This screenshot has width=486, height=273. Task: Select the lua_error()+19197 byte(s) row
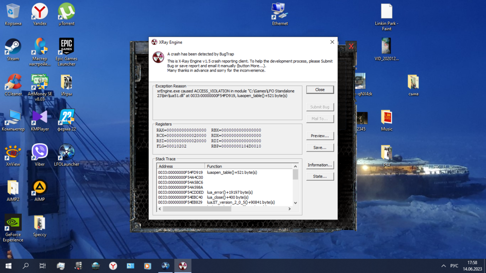click(x=225, y=192)
